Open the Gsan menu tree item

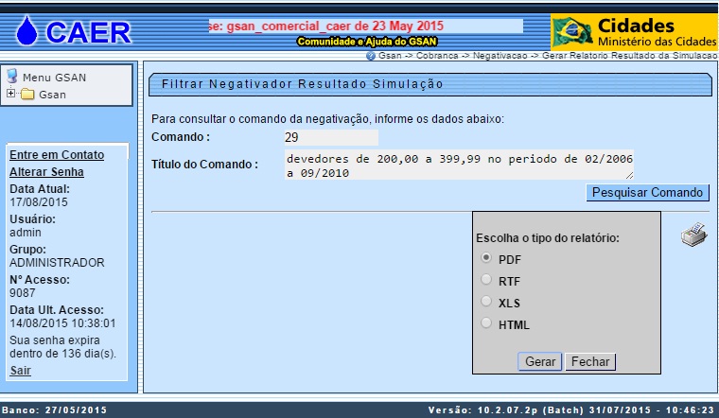53,95
